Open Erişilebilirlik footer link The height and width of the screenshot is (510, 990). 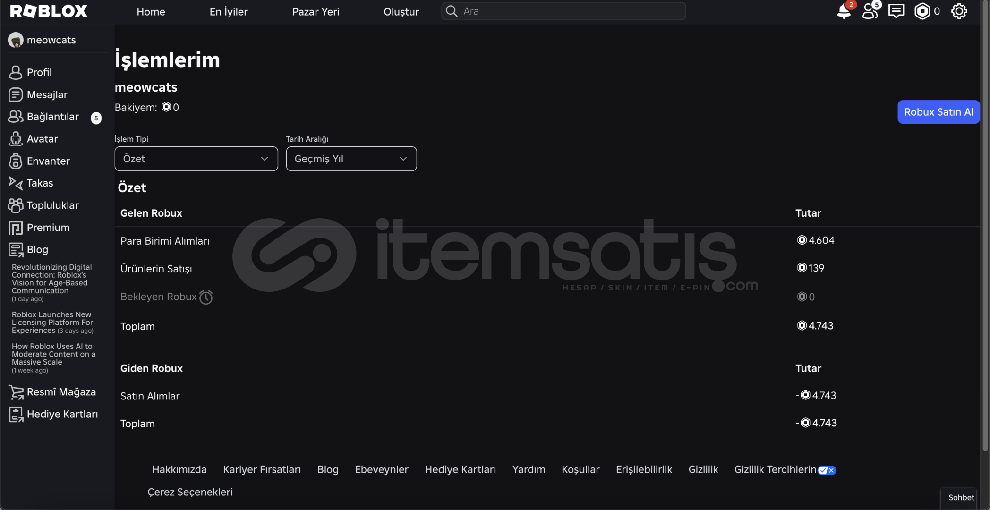coord(644,470)
